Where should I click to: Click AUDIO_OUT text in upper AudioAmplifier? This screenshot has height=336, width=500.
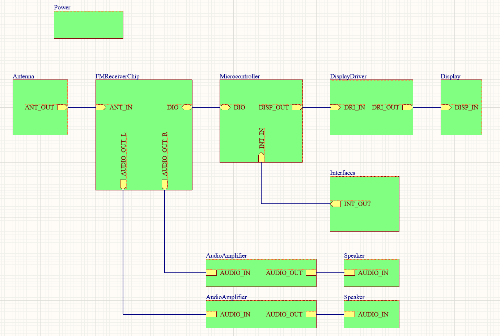284,273
